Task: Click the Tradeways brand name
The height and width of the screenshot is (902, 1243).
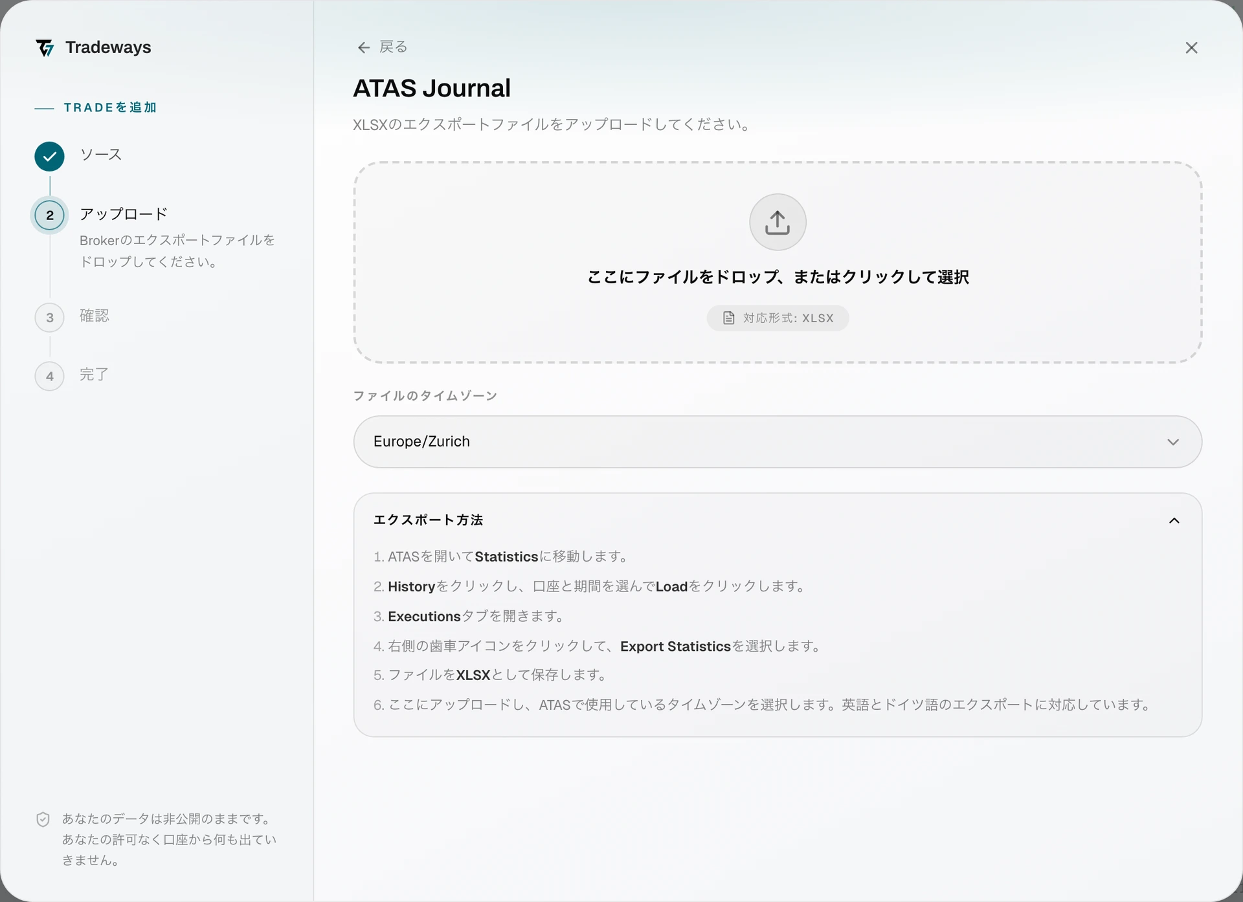Action: point(108,48)
